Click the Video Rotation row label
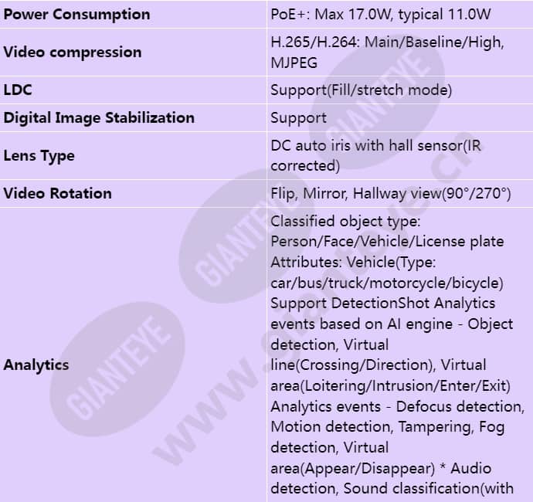This screenshot has height=502, width=533. pyautogui.click(x=57, y=193)
